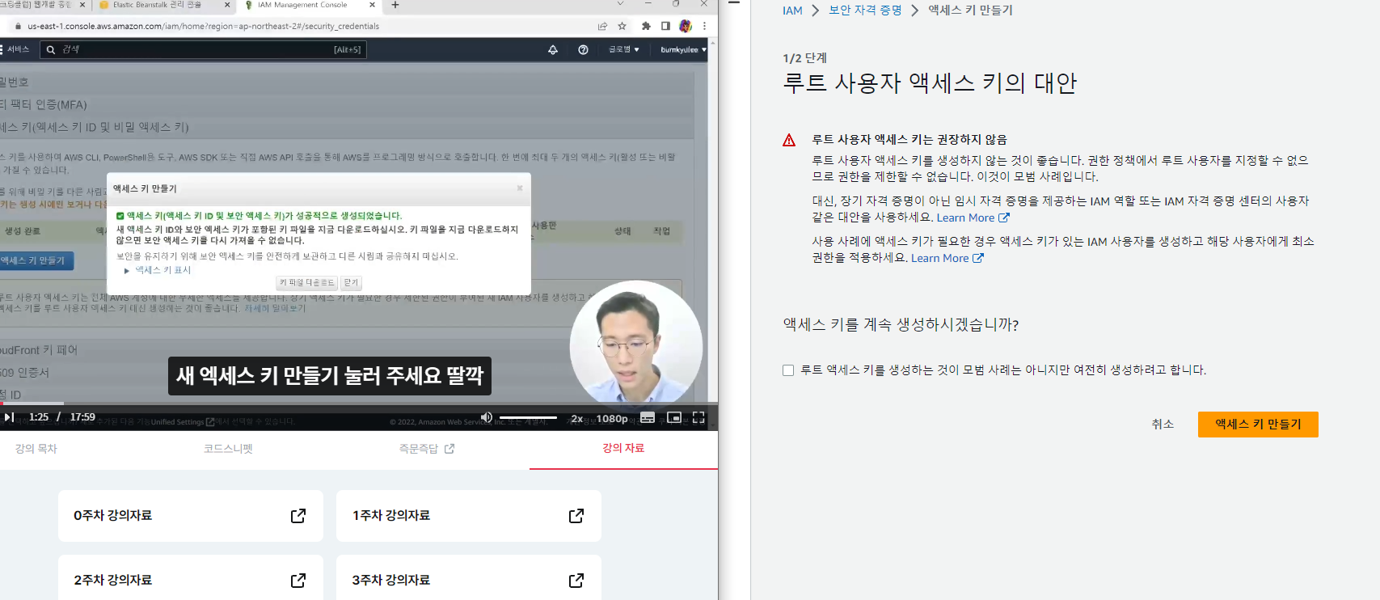Screen dimensions: 1380x600
Task: Open AWS help question mark icon
Action: [583, 49]
